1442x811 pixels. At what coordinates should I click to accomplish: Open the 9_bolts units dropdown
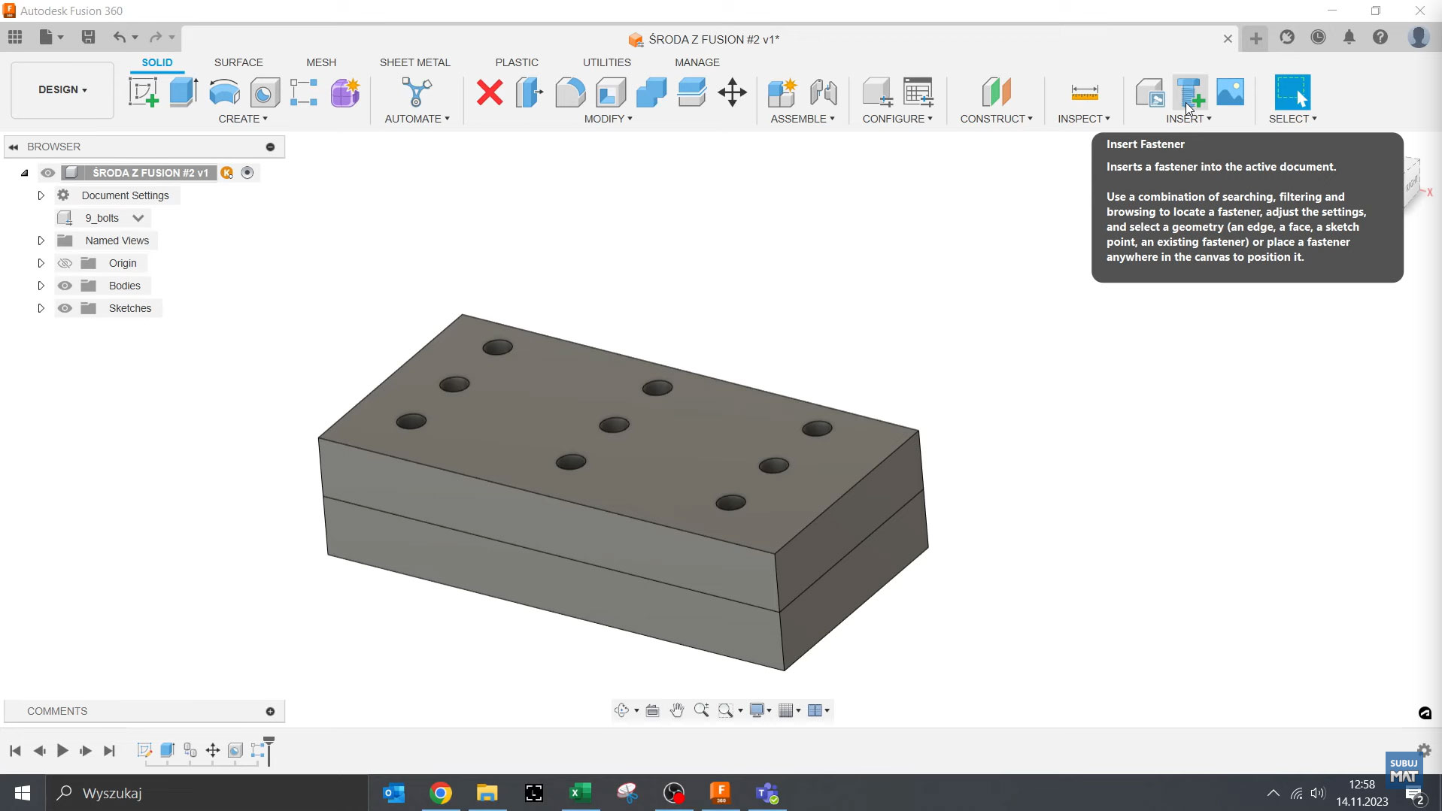click(x=138, y=217)
